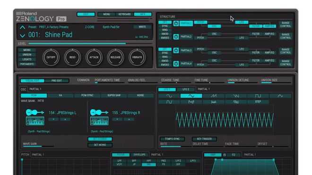Step to next wave below 155 JP8Strings R

coord(129,119)
